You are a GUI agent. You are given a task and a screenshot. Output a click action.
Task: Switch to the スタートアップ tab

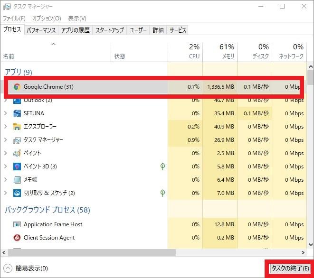(x=110, y=30)
